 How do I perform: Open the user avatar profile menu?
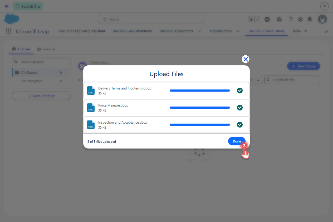[x=322, y=19]
